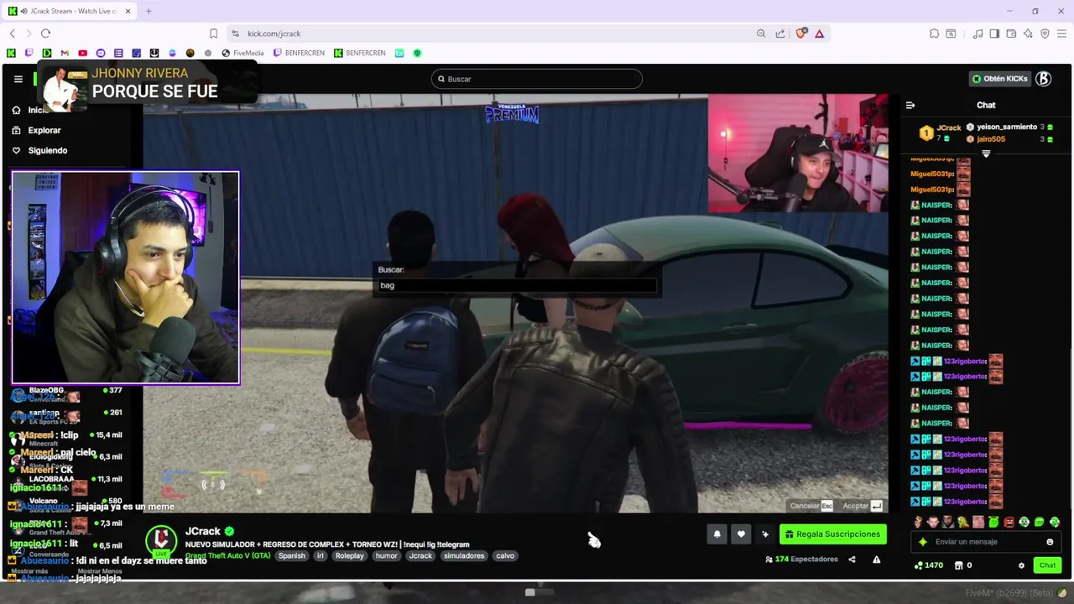The image size is (1074, 604).
Task: Click the zoom-out magnifier in address bar
Action: click(x=761, y=34)
